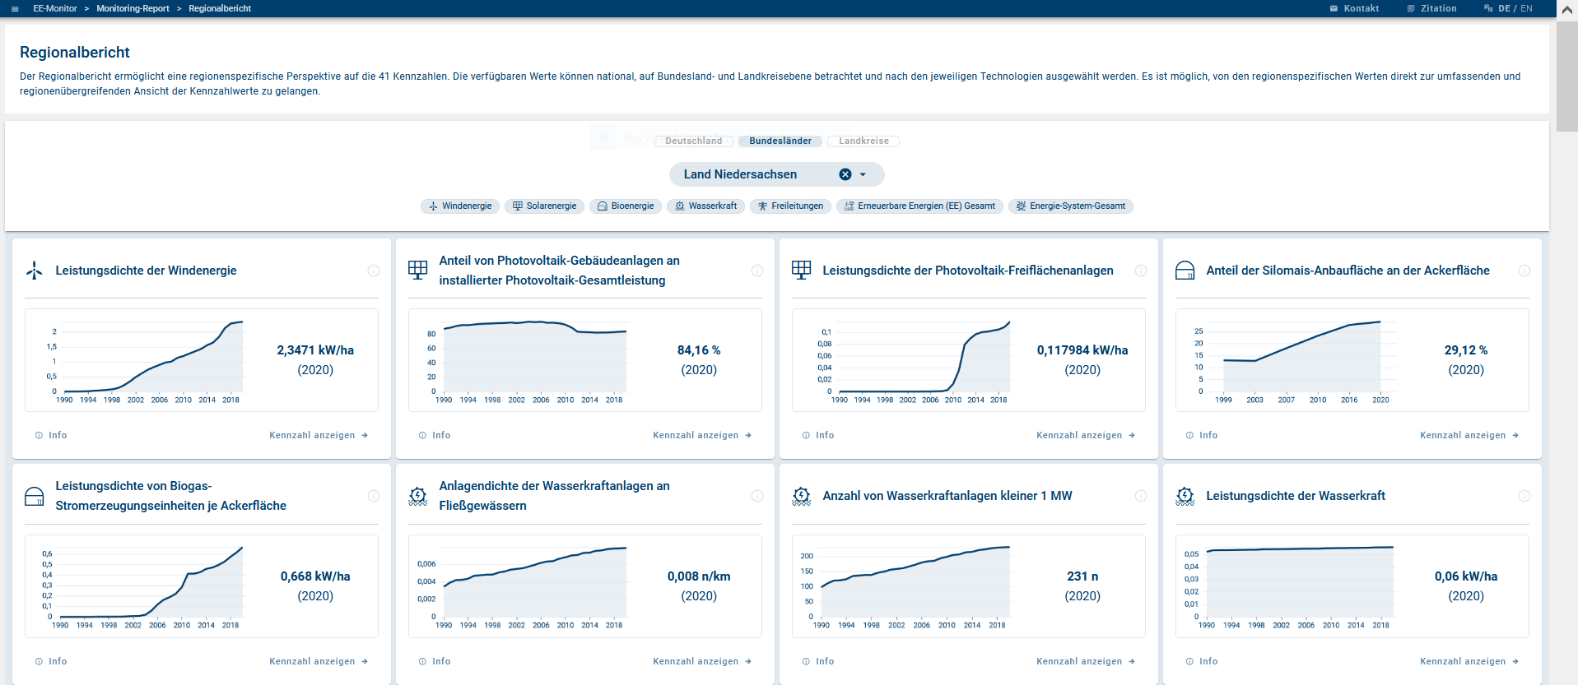
Task: Switch to the Deutschland tab
Action: tap(693, 141)
